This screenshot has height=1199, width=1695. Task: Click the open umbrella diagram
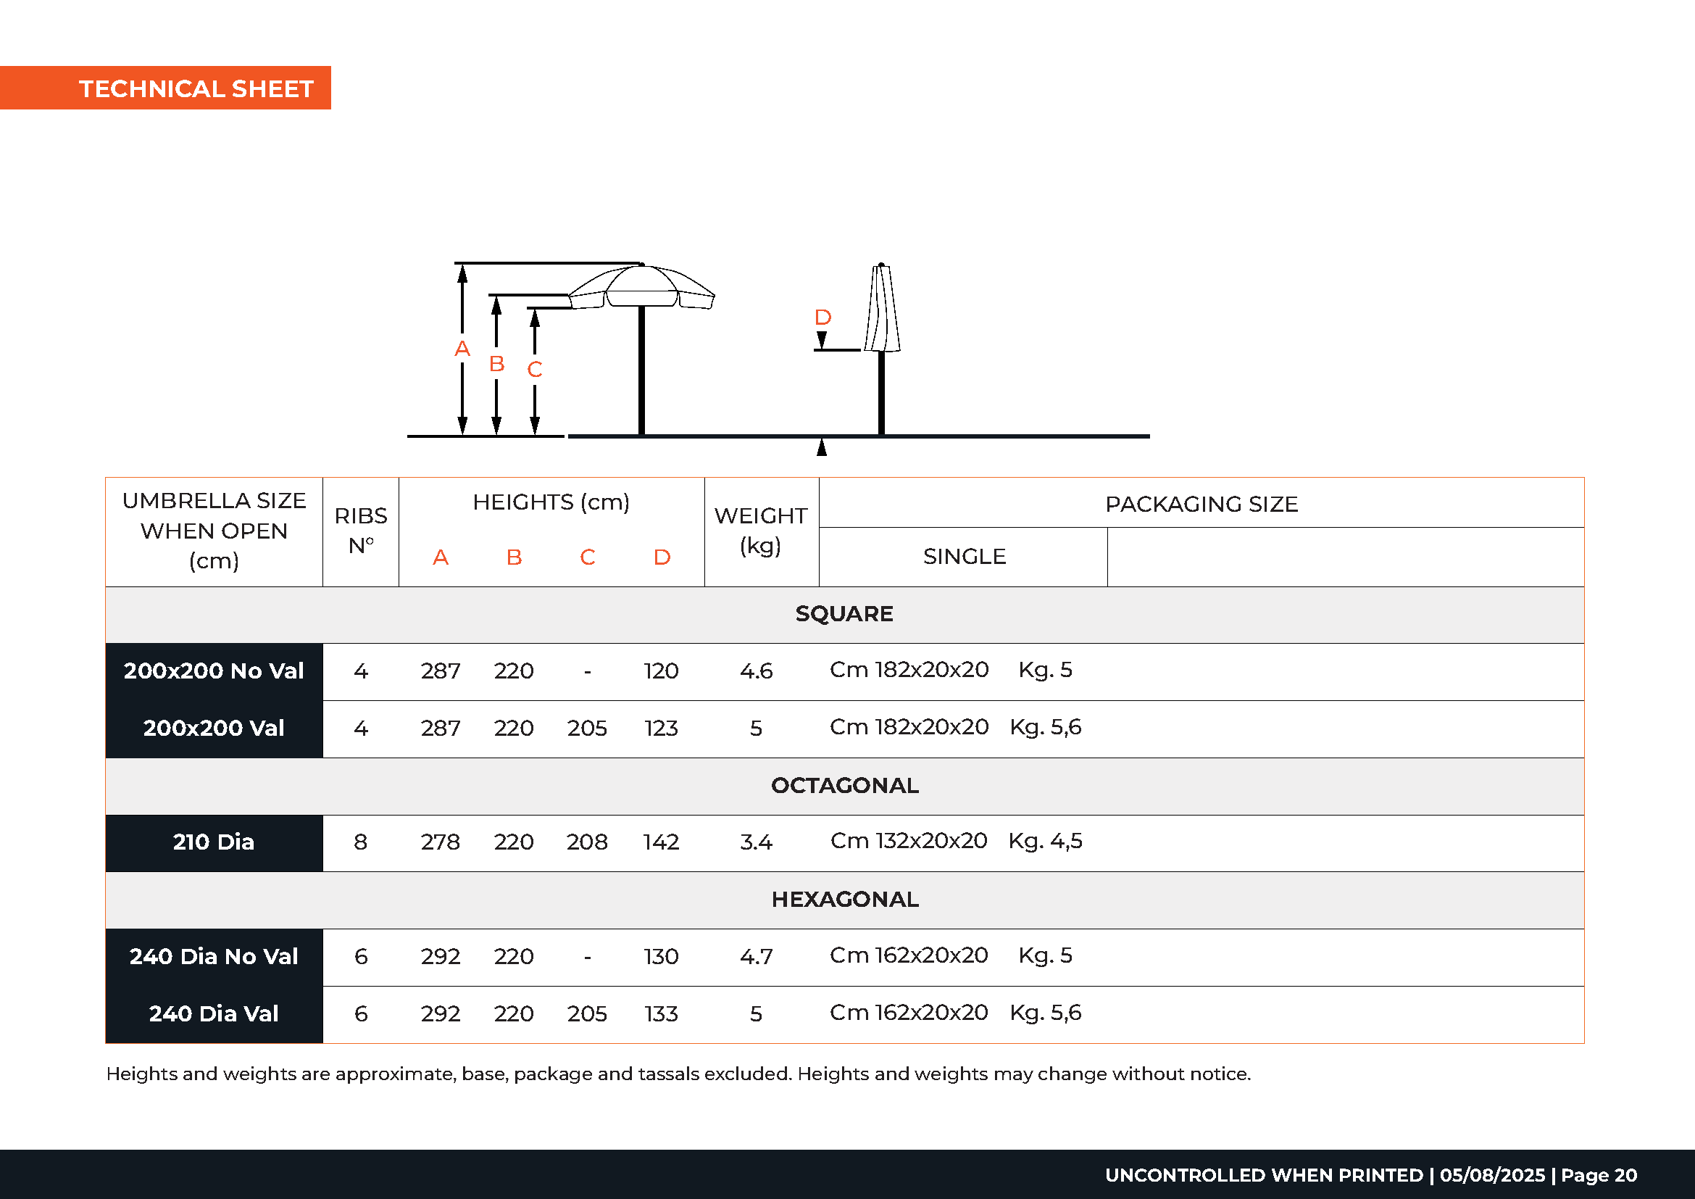[641, 289]
